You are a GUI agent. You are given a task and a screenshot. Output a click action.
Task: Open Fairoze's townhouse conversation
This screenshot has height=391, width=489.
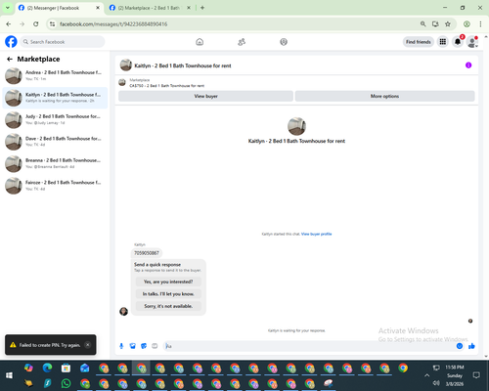[x=55, y=186]
